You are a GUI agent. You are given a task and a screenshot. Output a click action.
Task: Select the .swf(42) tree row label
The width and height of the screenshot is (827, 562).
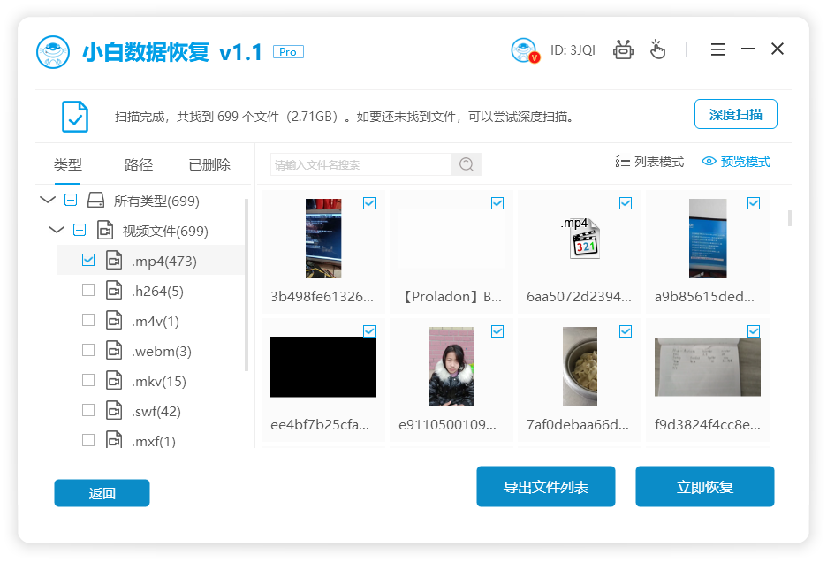tap(156, 411)
